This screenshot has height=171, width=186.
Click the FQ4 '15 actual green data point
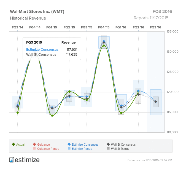pos(104,46)
